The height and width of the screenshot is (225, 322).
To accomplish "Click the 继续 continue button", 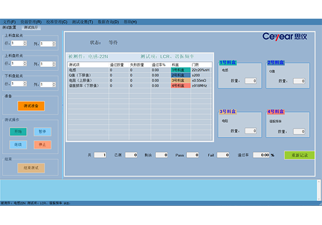I will point(18,144).
